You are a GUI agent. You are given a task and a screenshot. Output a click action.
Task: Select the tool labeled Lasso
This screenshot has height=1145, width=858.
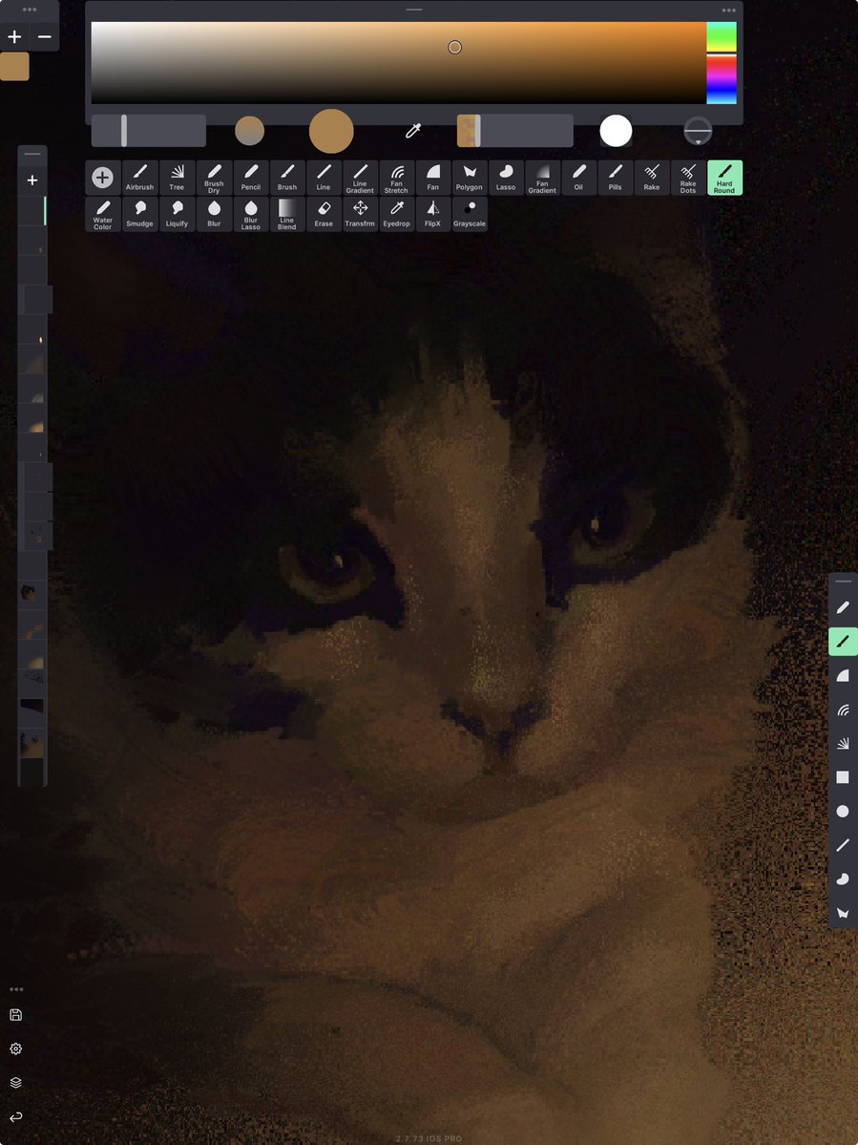[506, 178]
